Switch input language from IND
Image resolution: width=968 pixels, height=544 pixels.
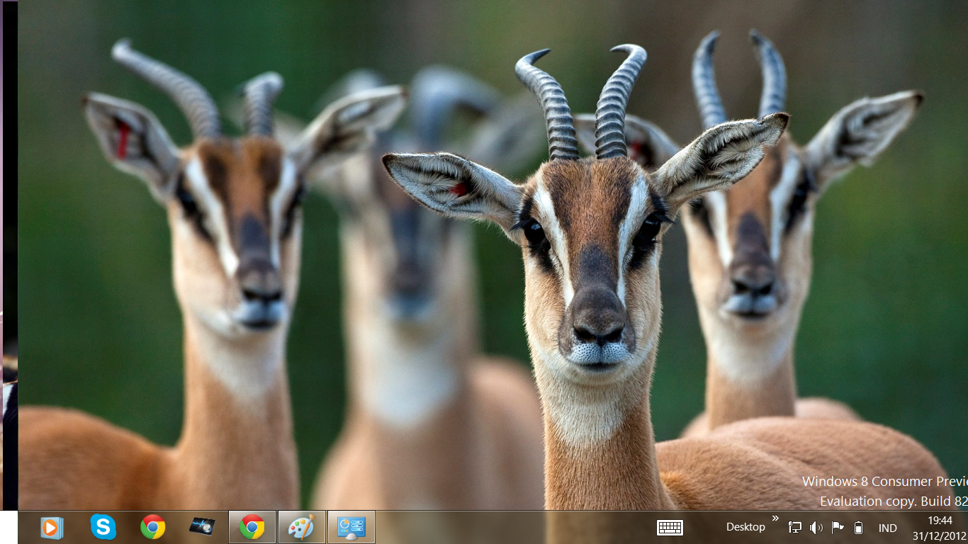[x=887, y=528]
